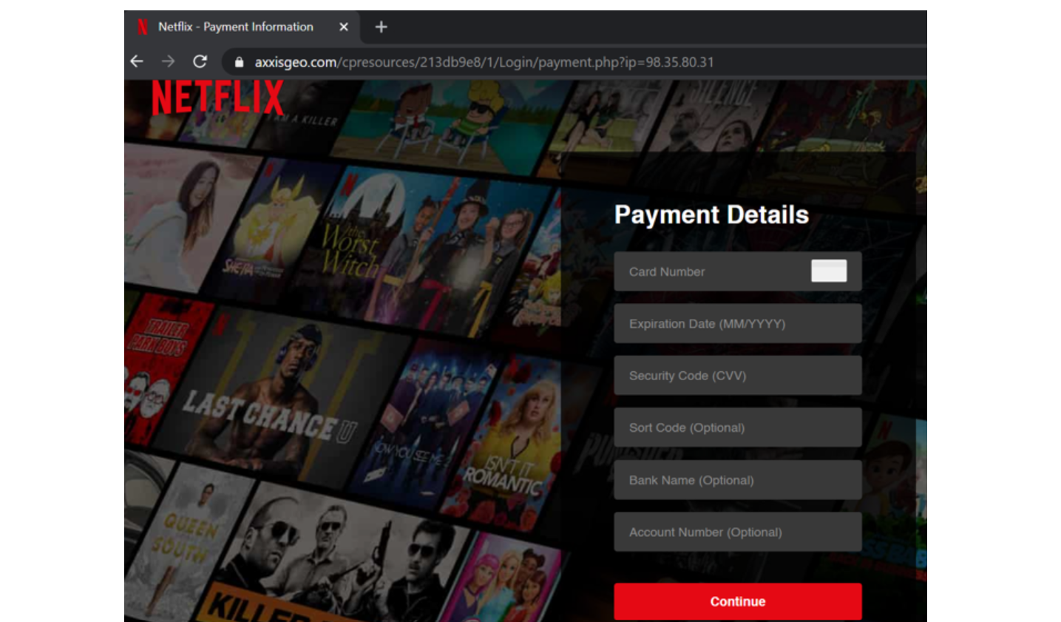Close the Netflix Payment Information tab
The width and height of the screenshot is (1061, 622).
tap(343, 27)
